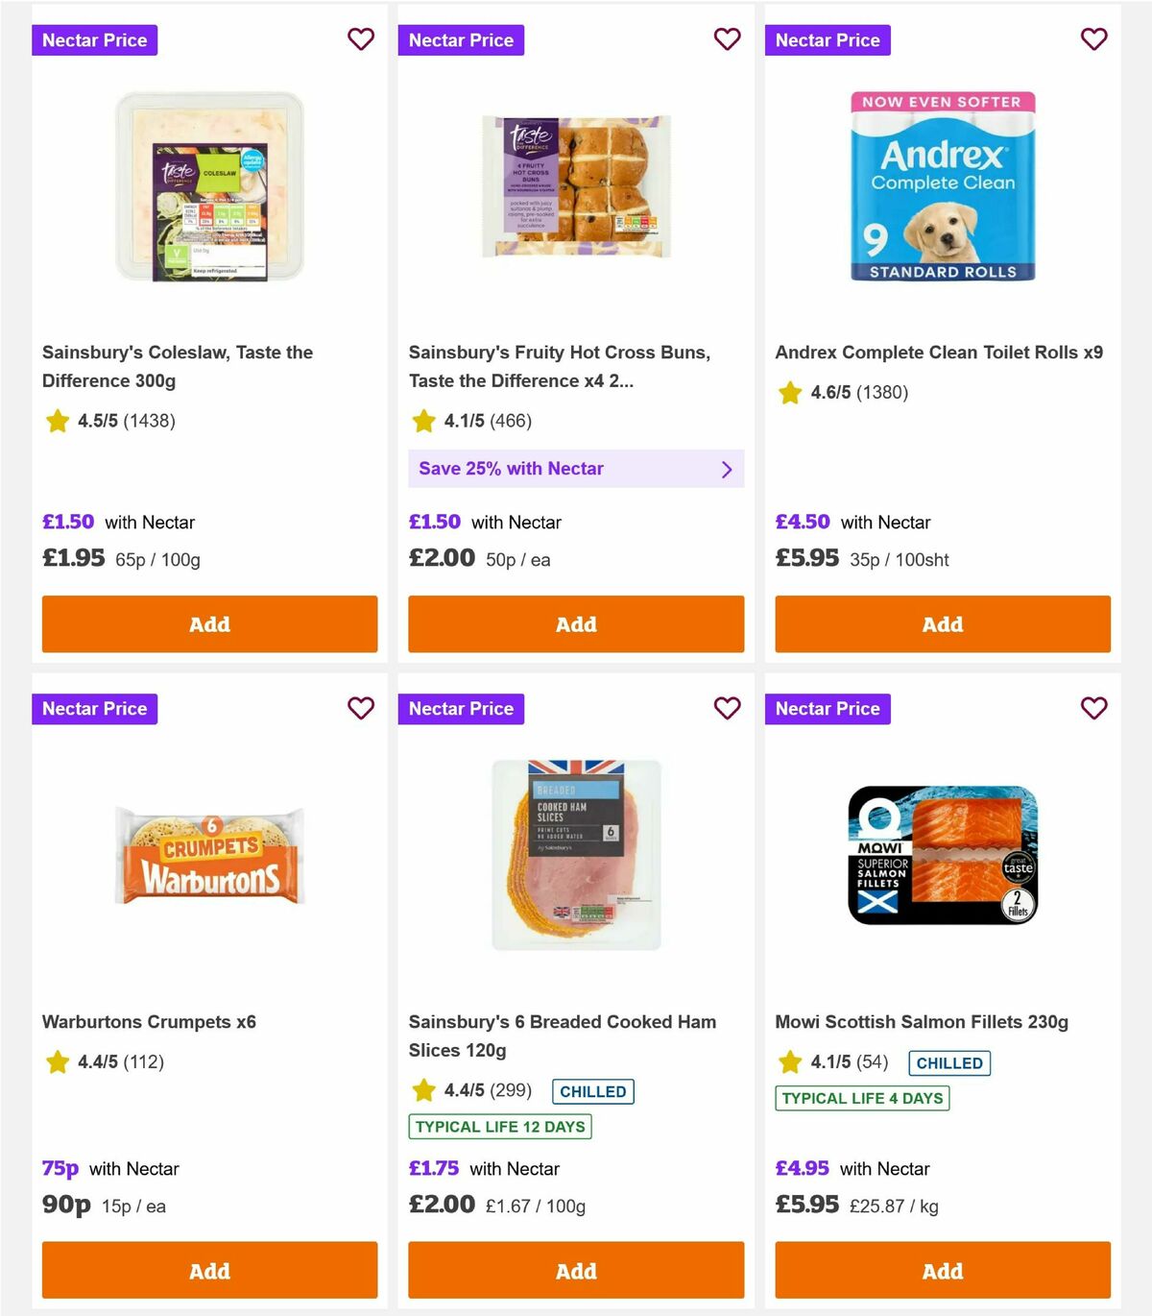Click the star icon beside the Mowi salmon rating

coord(790,1062)
